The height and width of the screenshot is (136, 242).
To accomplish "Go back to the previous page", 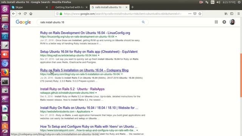I will tap(14, 14).
